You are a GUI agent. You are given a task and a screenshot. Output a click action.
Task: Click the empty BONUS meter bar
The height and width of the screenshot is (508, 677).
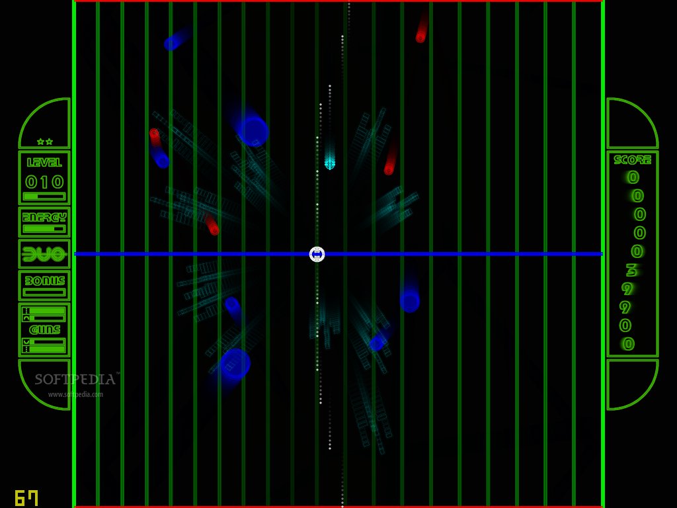point(44,292)
